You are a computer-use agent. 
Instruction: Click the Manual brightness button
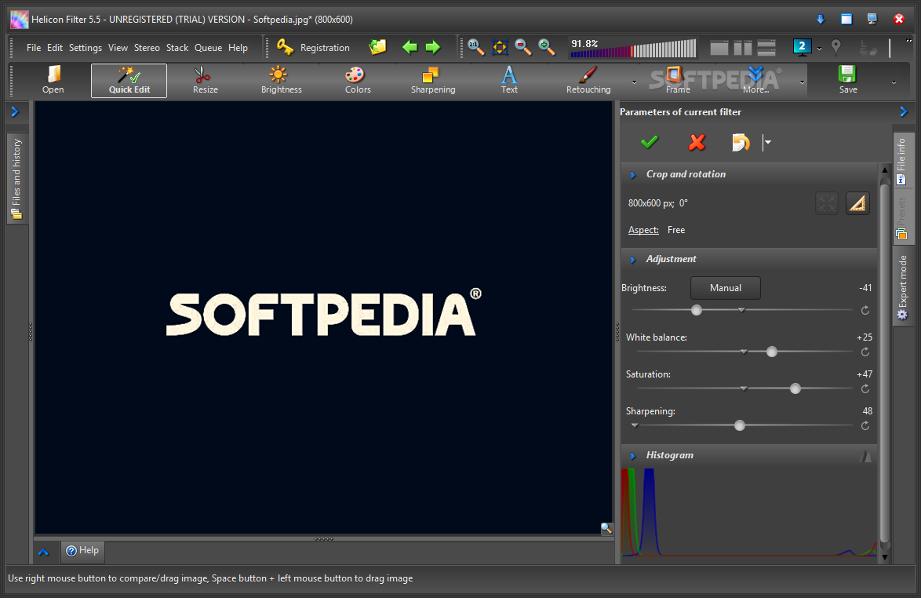725,288
